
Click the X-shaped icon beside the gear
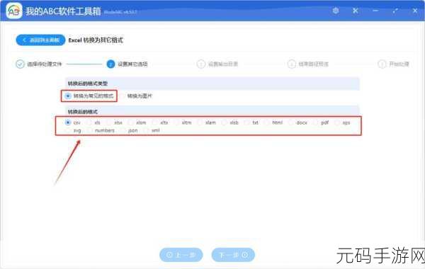(356, 11)
